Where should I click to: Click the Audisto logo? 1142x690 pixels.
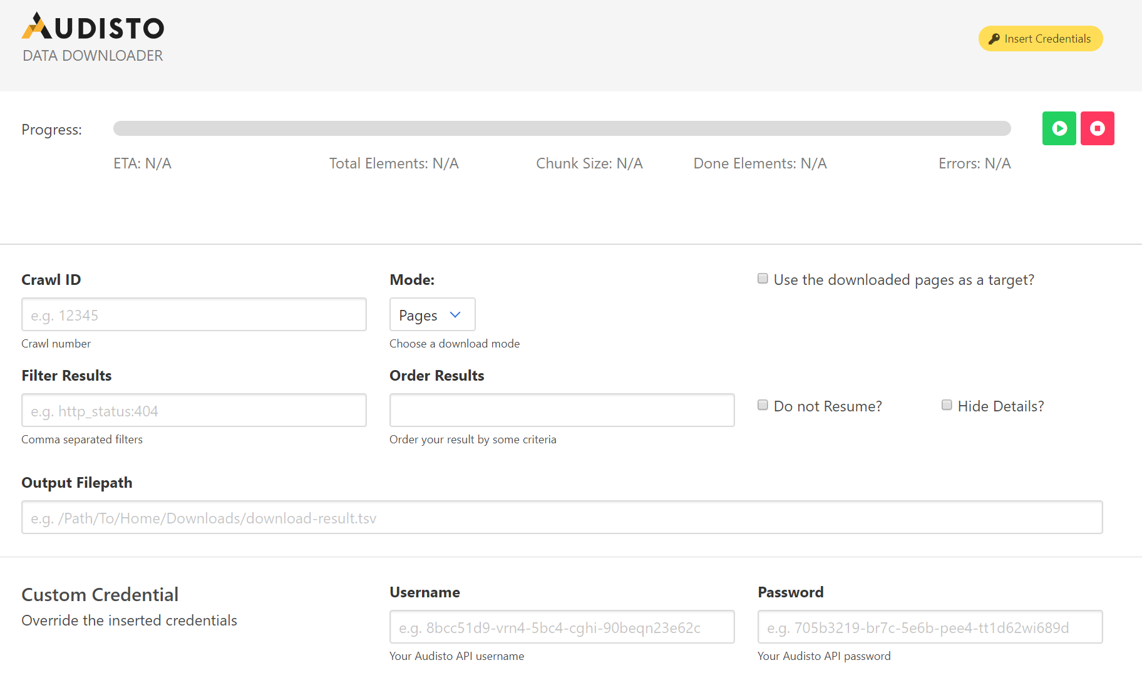point(93,27)
